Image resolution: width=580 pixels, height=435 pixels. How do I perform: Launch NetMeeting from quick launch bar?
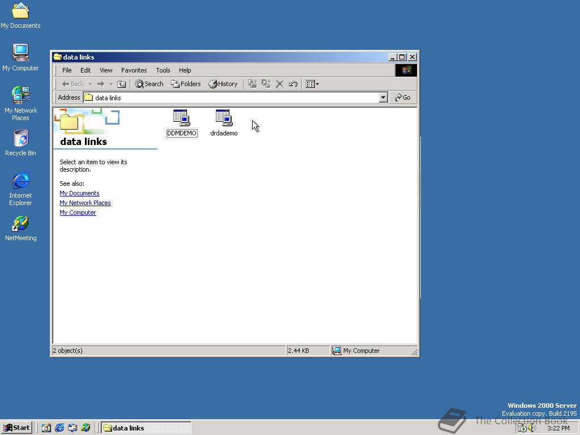tap(86, 428)
